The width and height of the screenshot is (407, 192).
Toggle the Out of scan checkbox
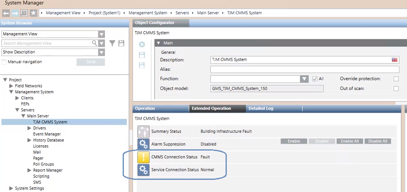[x=396, y=88]
